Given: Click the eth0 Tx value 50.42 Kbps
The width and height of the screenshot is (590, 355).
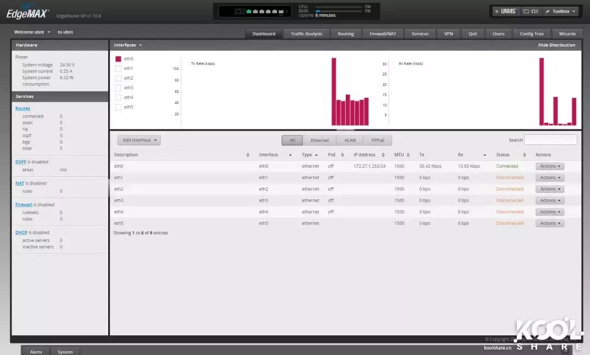Looking at the screenshot, I should pos(430,166).
